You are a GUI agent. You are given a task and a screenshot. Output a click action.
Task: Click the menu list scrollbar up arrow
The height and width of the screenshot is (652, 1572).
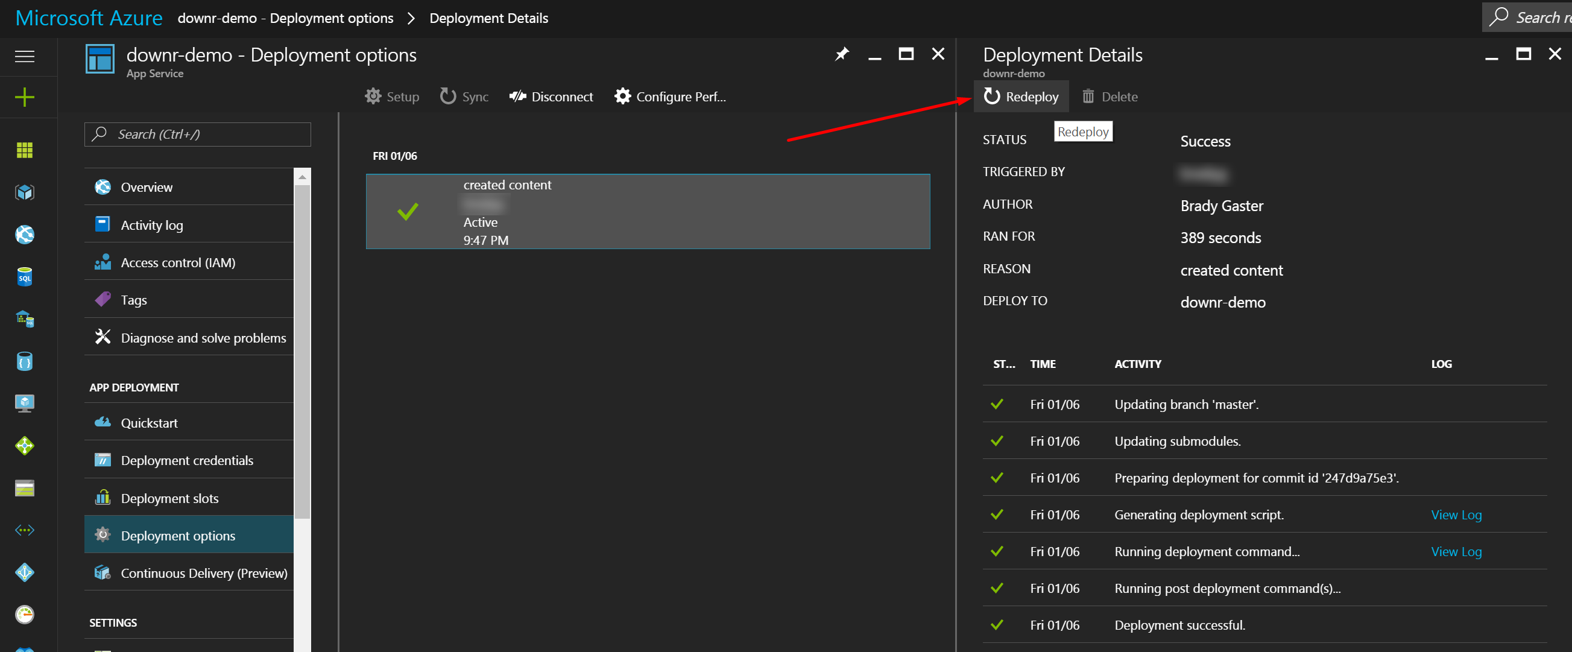click(x=302, y=176)
